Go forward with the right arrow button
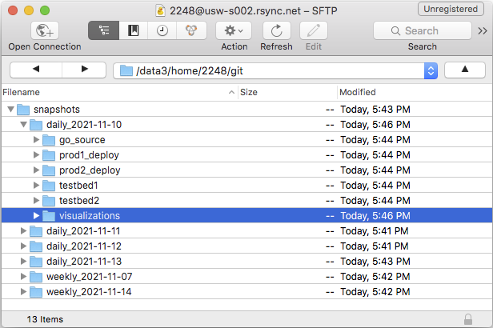 tap(84, 70)
